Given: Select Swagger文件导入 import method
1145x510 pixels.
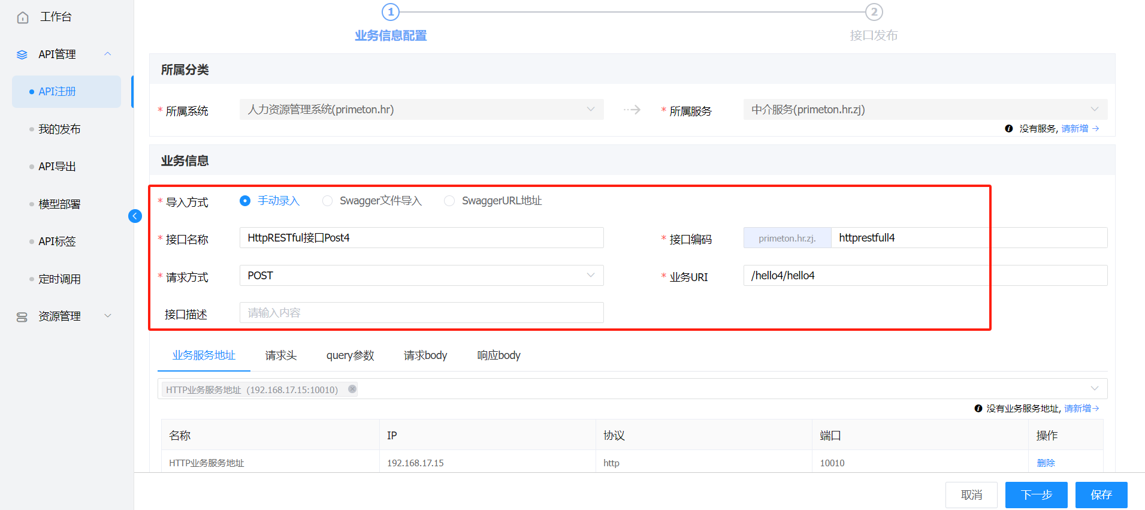Looking at the screenshot, I should pyautogui.click(x=328, y=201).
